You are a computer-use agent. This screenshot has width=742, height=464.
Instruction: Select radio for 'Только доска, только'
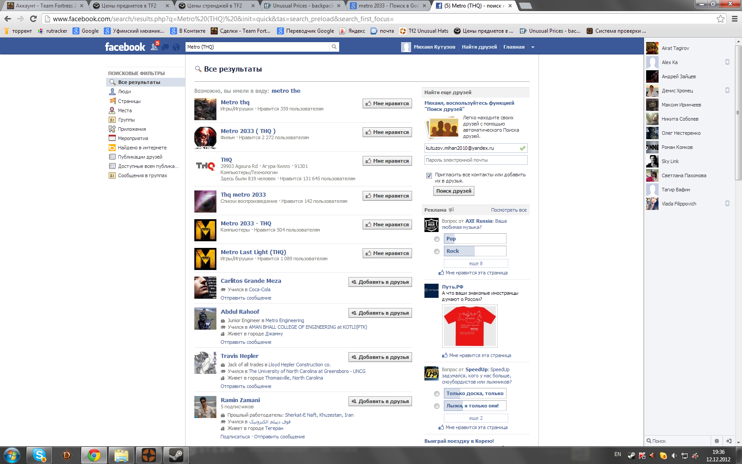click(x=437, y=394)
